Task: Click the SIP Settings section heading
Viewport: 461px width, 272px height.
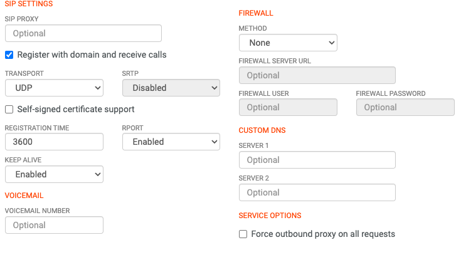Action: click(x=29, y=4)
